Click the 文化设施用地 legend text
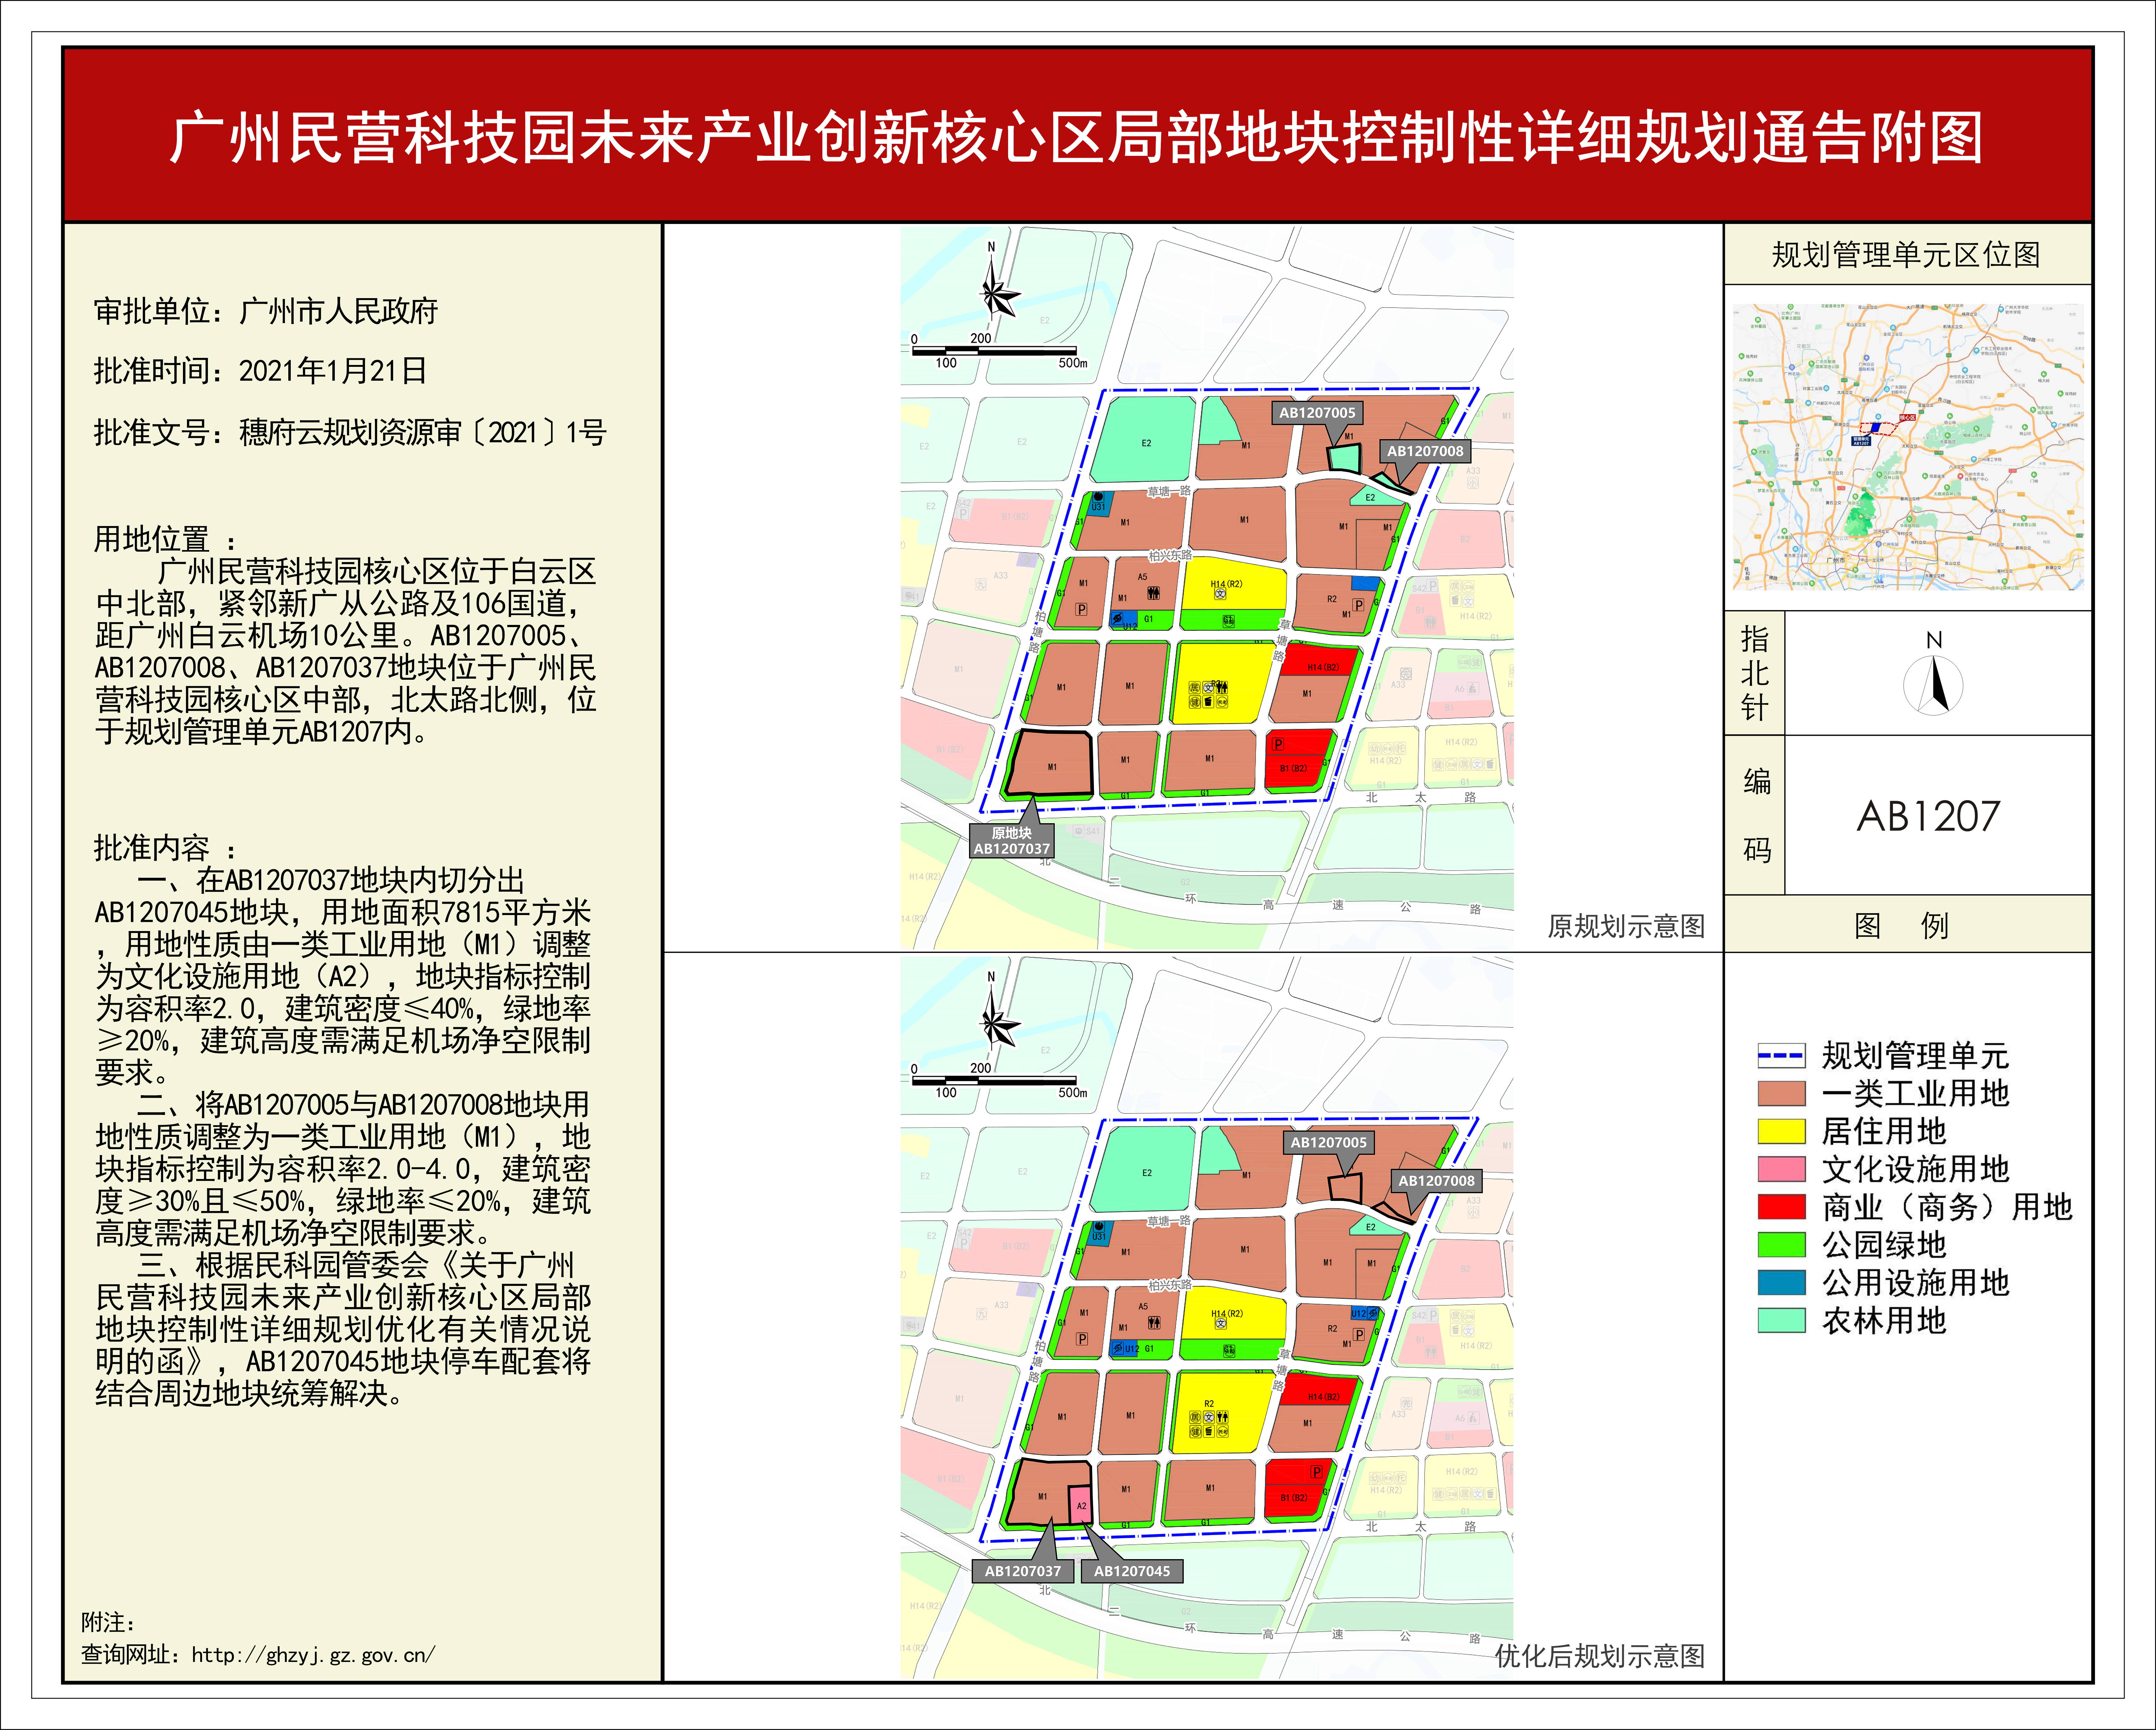This screenshot has width=2156, height=1730. pos(1915,1169)
